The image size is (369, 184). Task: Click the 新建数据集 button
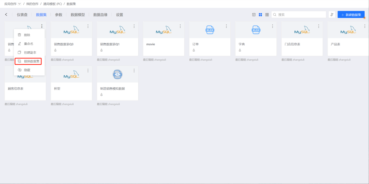351,15
